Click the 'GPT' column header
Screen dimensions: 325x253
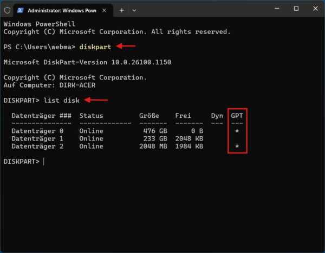click(237, 116)
